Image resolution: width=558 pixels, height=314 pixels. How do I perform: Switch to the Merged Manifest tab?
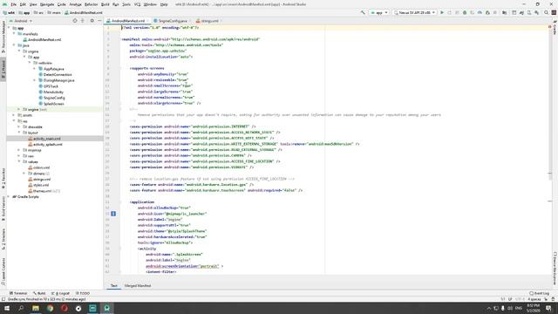point(138,285)
